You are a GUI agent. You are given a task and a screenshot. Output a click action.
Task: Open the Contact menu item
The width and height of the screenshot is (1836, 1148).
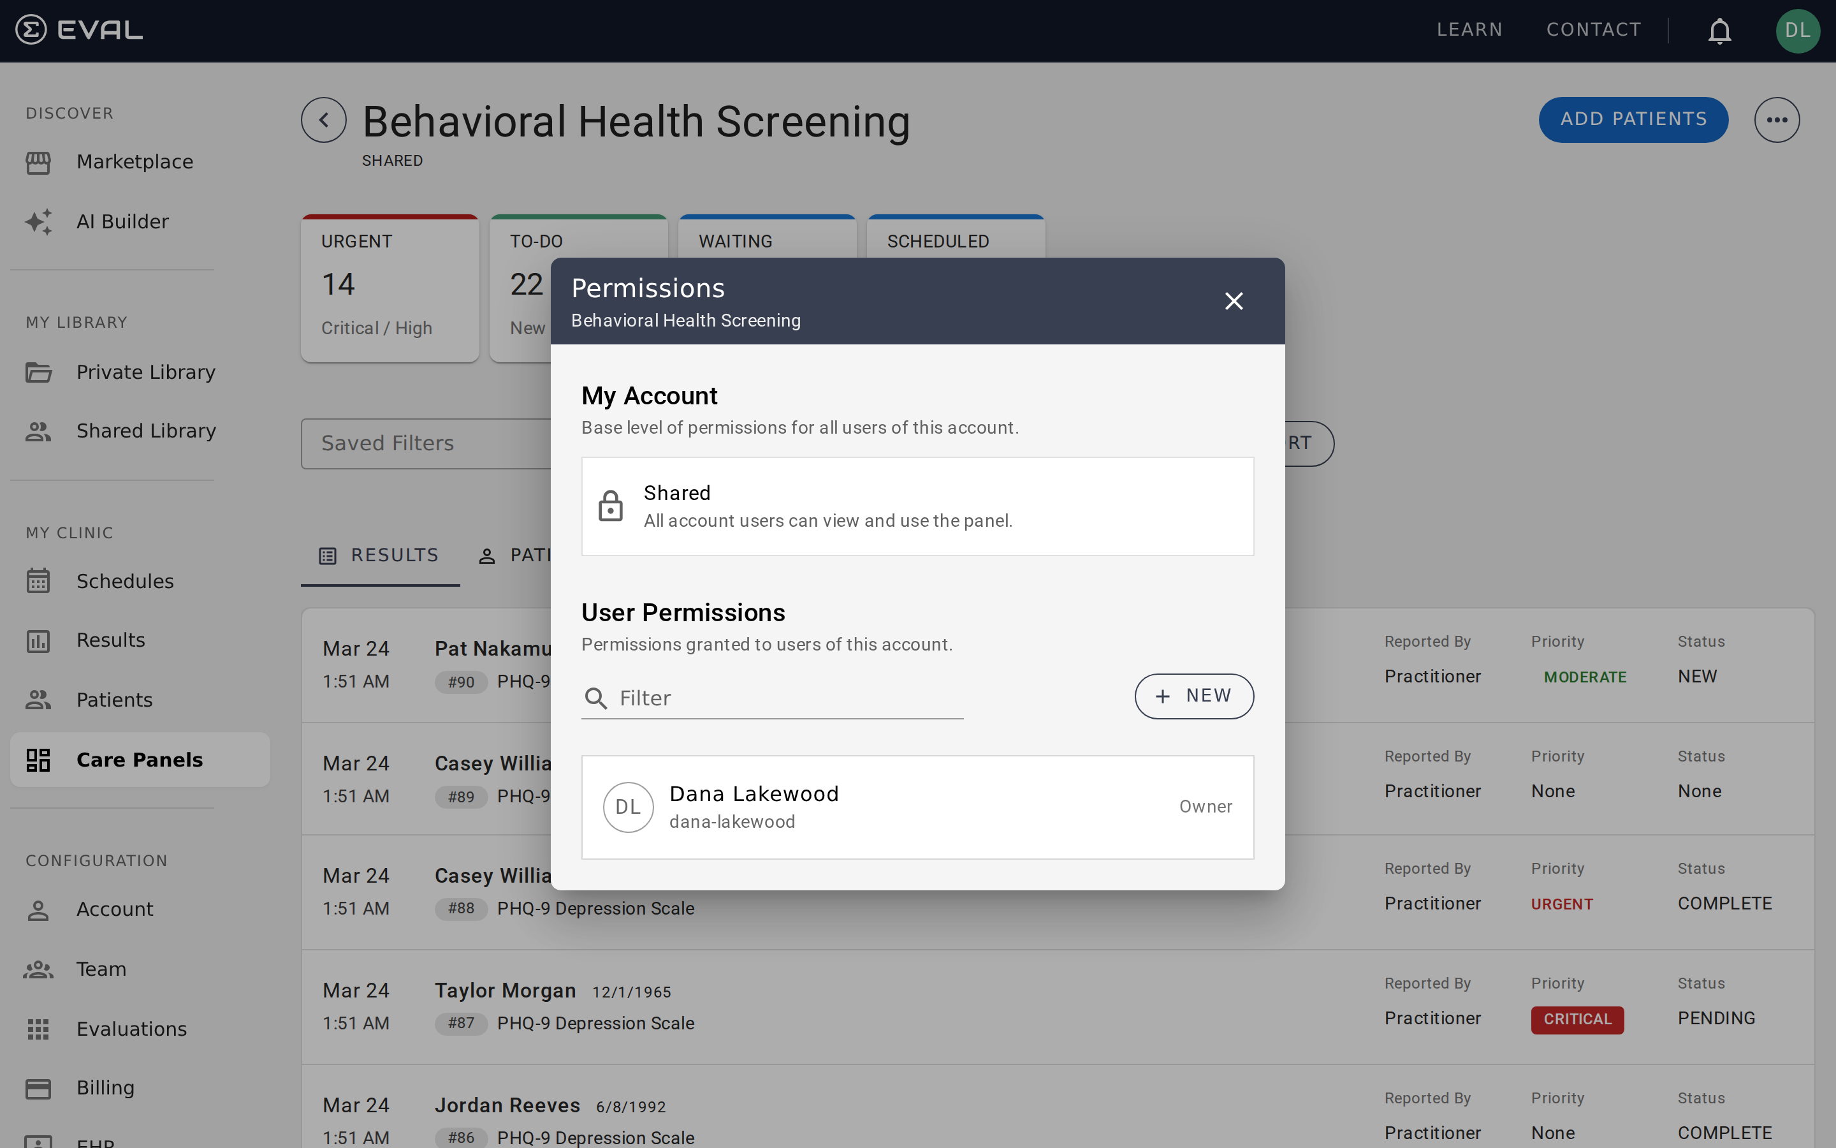tap(1593, 29)
